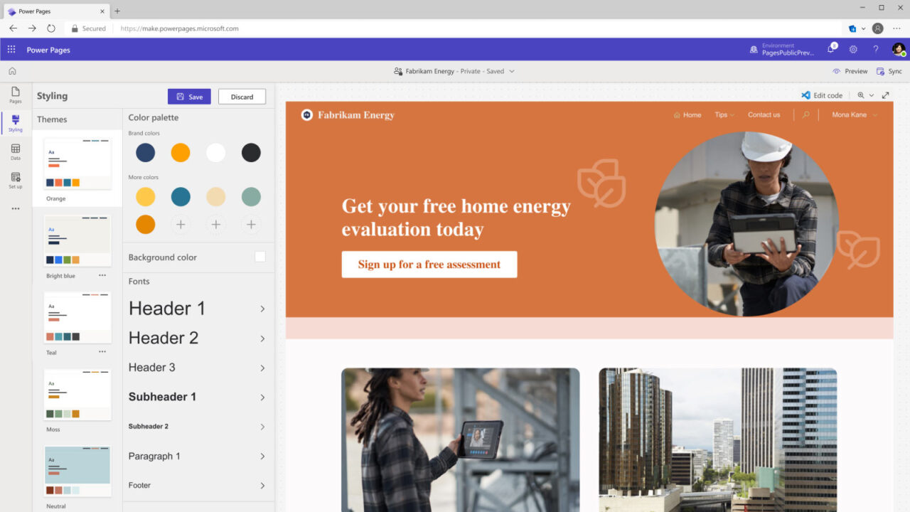Open notifications bell in the header
The image size is (910, 512).
click(830, 49)
